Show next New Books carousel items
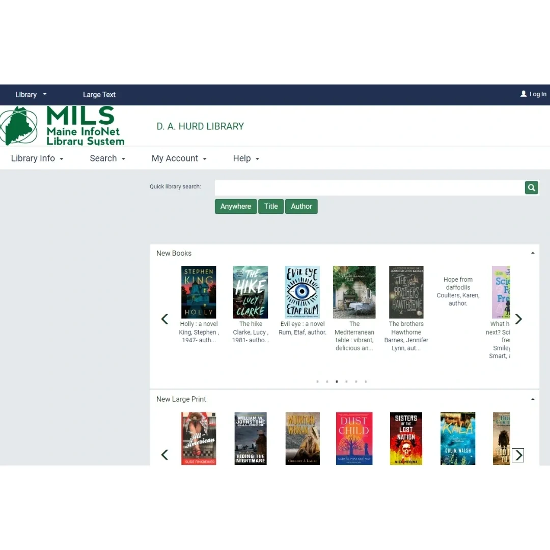The height and width of the screenshot is (550, 550). (518, 319)
